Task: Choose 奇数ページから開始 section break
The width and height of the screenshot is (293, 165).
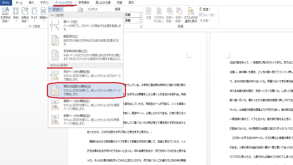Action: tap(86, 120)
